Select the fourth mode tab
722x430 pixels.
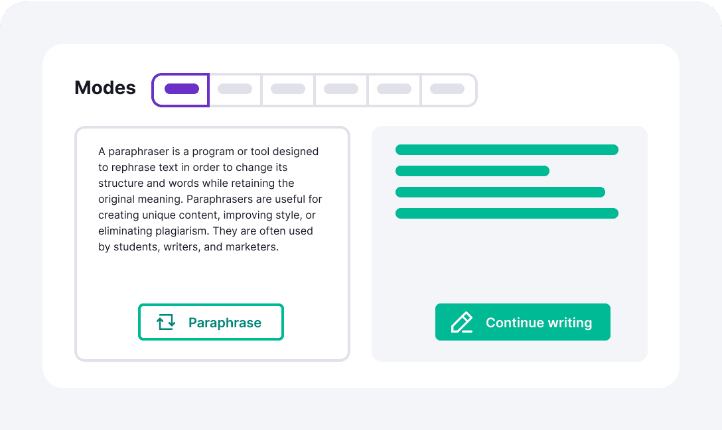[x=341, y=89]
